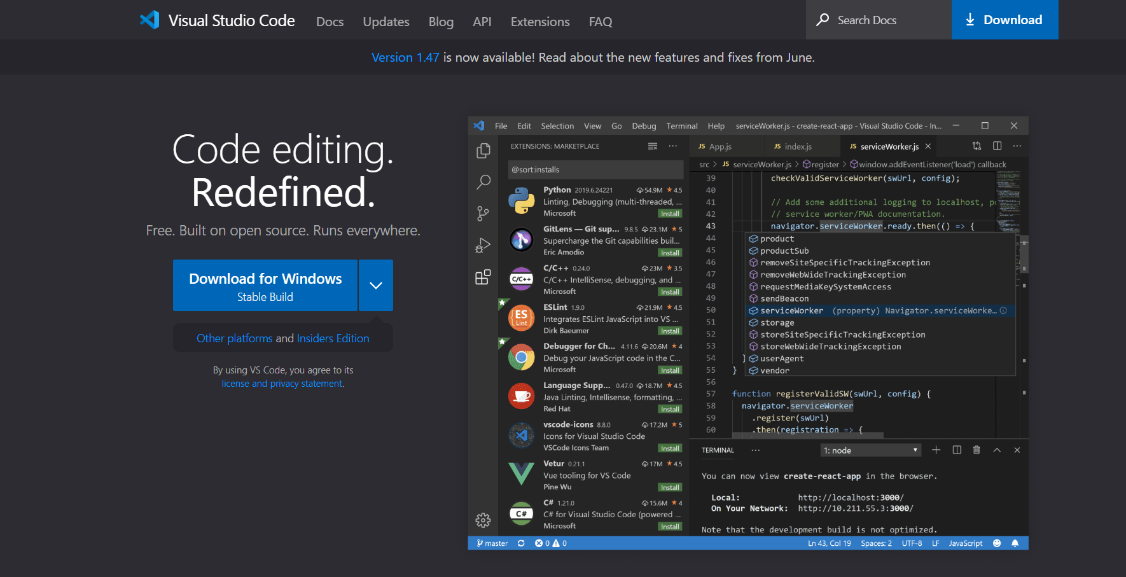Click the vscode-icons extension icon

(x=522, y=435)
